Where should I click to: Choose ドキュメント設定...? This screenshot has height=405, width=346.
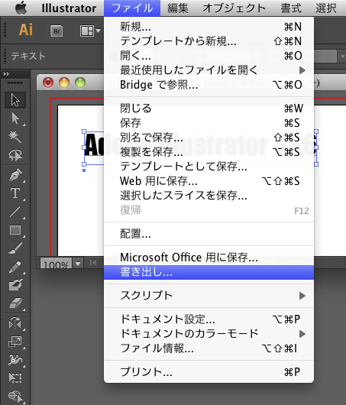pos(209,319)
